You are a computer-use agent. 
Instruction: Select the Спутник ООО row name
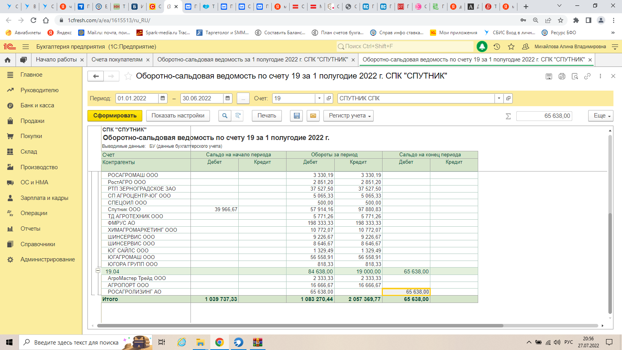[x=124, y=210]
